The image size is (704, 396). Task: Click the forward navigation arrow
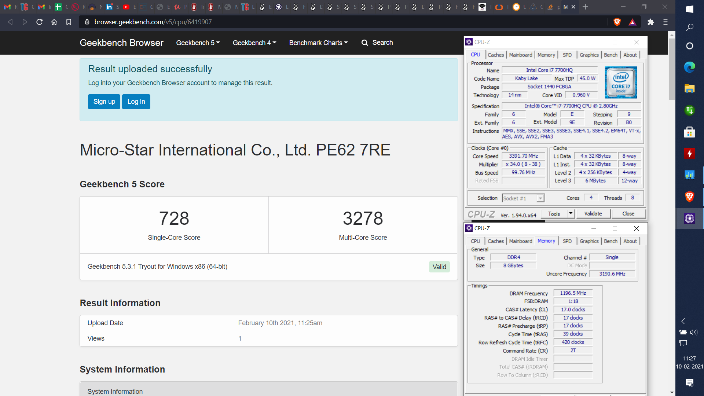click(25, 22)
